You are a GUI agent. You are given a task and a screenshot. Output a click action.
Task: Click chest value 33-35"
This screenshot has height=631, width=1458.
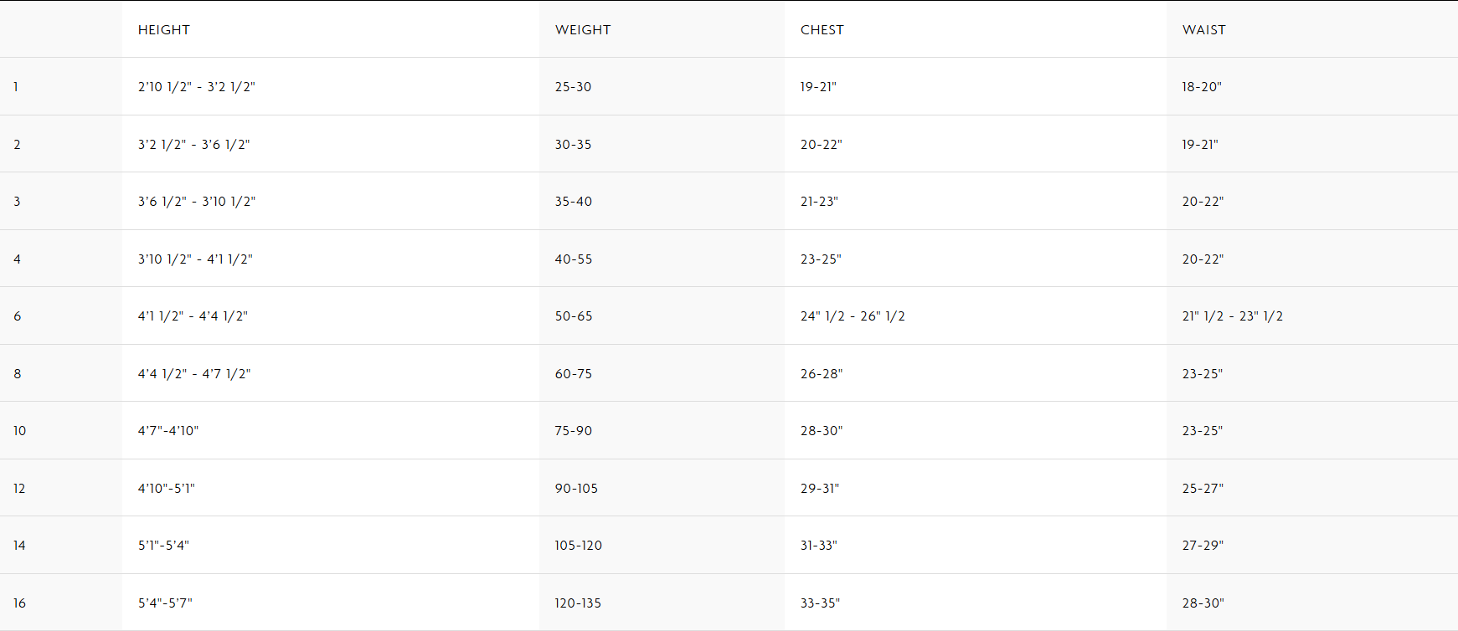point(819,603)
